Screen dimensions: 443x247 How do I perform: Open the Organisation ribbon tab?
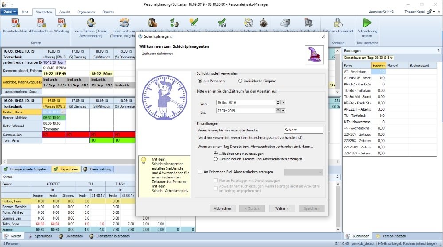(x=86, y=12)
